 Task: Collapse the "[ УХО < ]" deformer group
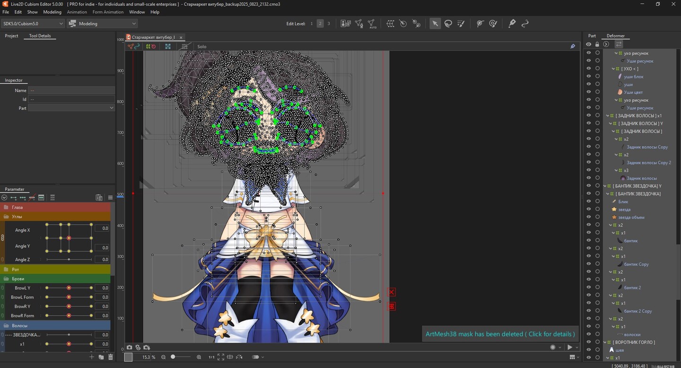point(613,69)
